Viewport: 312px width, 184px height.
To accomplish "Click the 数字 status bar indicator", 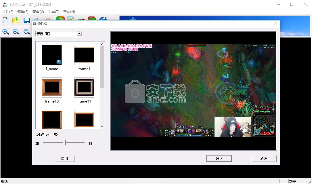I will coord(292,181).
